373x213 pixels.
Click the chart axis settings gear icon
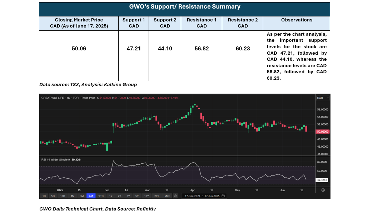coord(323,190)
